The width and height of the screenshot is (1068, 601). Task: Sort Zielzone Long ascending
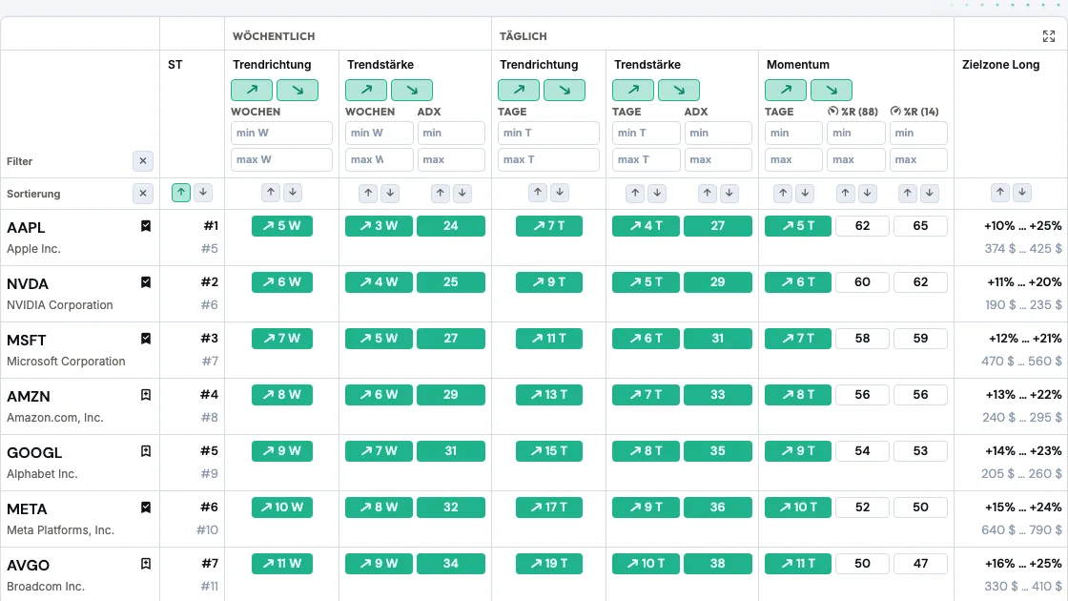coord(1000,193)
